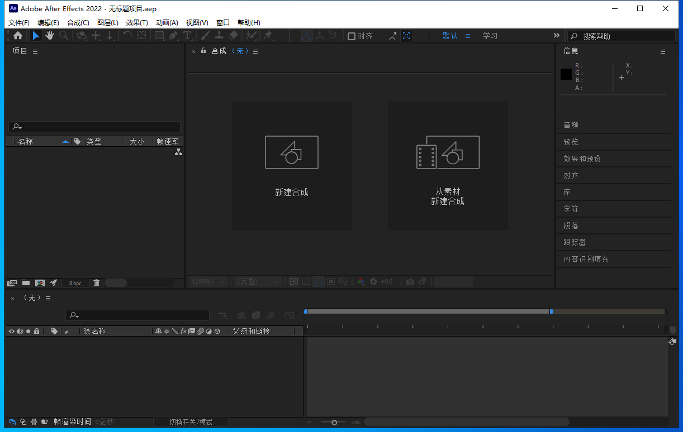Screen dimensions: 683x432
Task: Open the magnification ratio dropdown showing 100%
Action: point(208,281)
